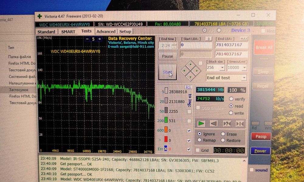Screen dimensions: 304x182
Task: Click the left arrow in navigation diamond
Action: pos(184,71)
